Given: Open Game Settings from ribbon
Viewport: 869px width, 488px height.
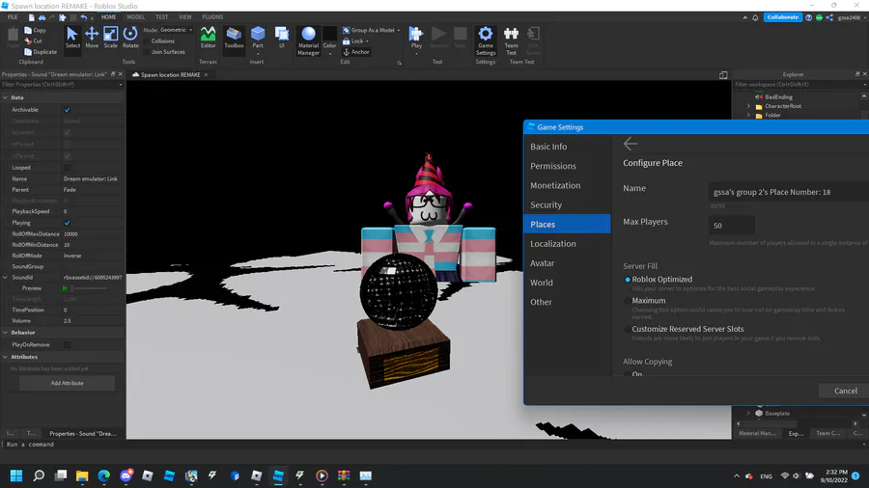Looking at the screenshot, I should click(x=486, y=41).
